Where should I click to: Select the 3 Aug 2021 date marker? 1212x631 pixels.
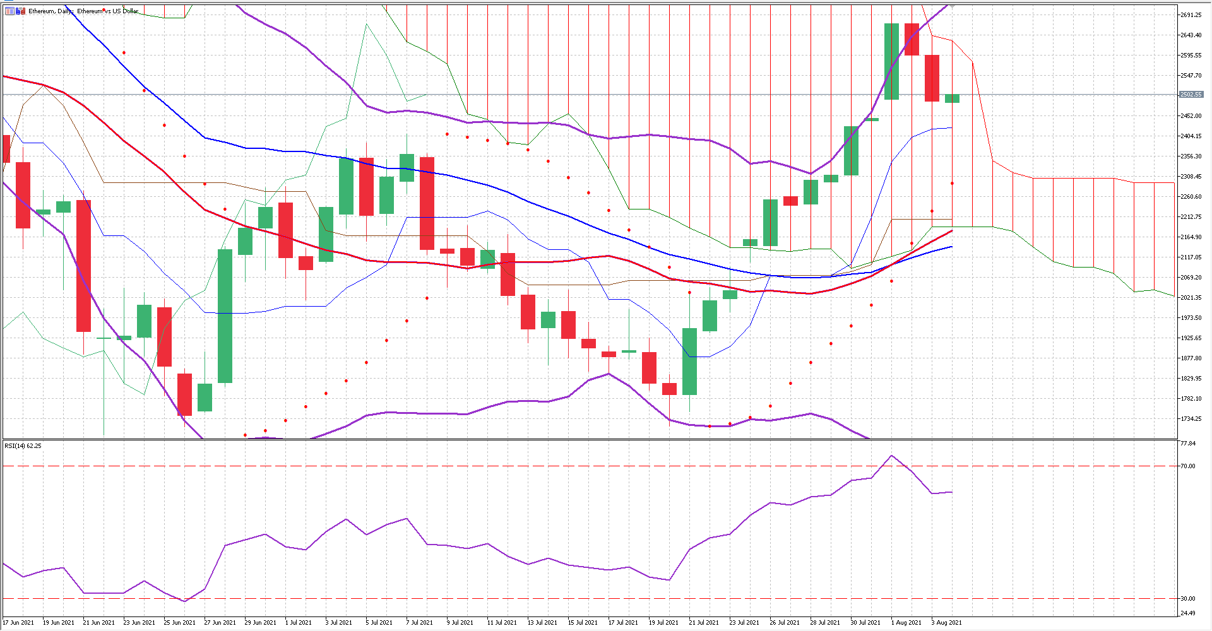[946, 623]
